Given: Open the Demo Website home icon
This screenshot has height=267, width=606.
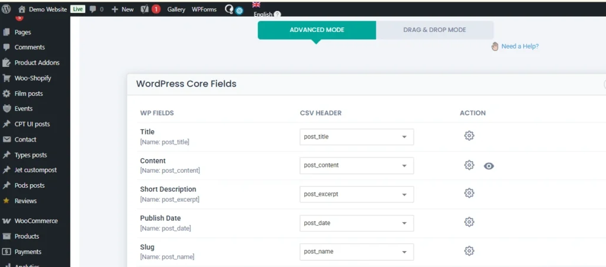Looking at the screenshot, I should tap(22, 9).
